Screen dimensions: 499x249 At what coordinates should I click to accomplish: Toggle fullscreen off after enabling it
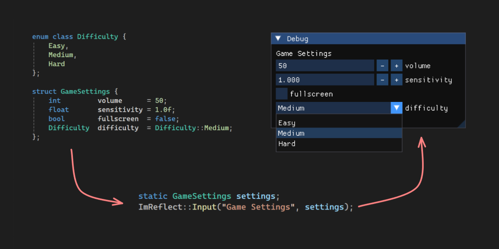[281, 93]
